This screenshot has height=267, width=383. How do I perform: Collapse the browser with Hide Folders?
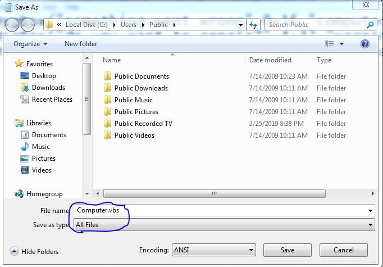coord(34,251)
